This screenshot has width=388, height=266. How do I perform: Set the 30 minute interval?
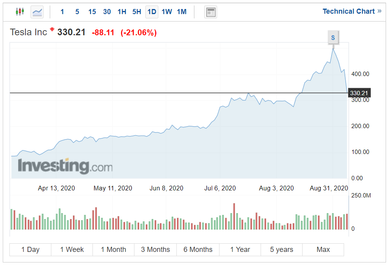click(x=107, y=12)
